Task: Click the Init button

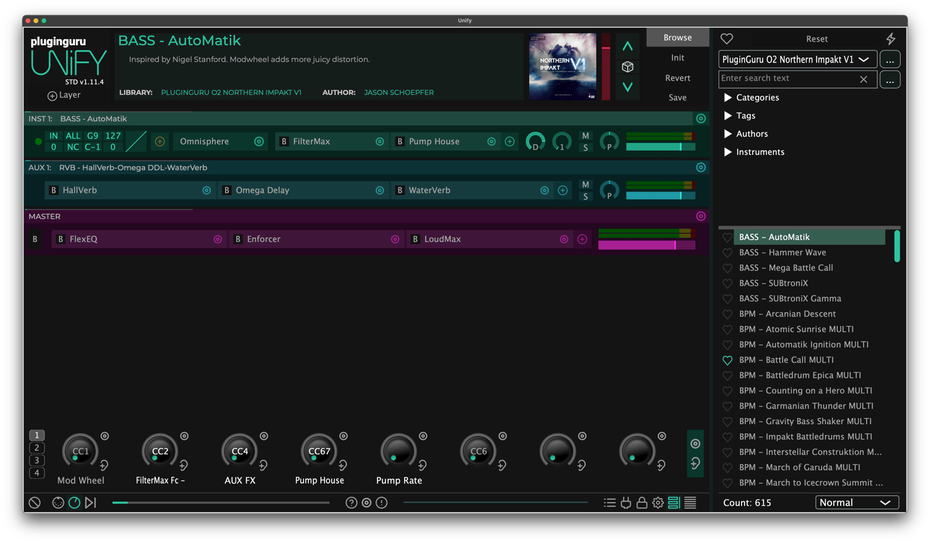Action: coord(678,58)
